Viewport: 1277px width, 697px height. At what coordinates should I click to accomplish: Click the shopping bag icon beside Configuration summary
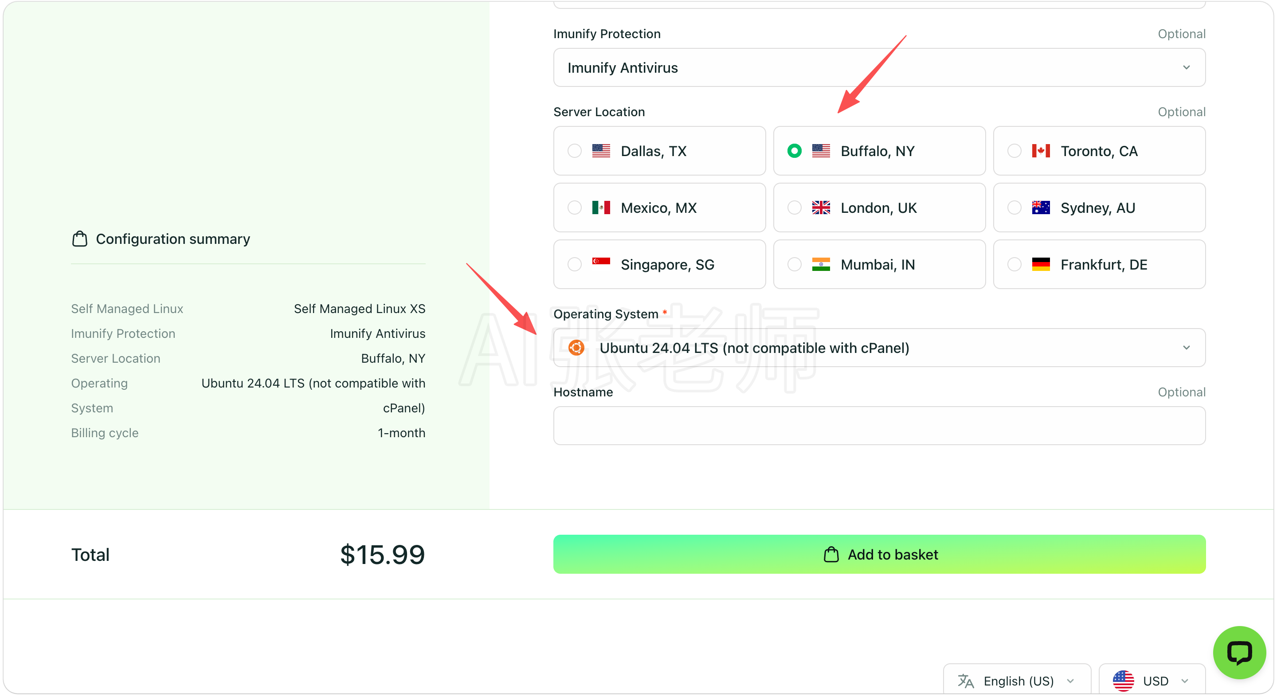click(x=79, y=239)
